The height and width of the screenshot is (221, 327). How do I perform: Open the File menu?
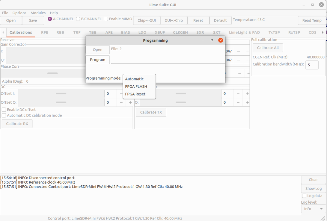(5, 13)
